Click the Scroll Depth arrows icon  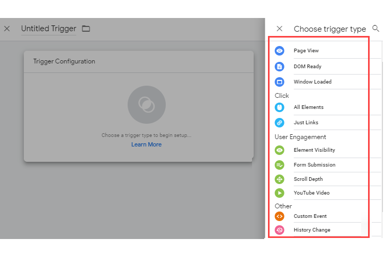[x=280, y=179]
